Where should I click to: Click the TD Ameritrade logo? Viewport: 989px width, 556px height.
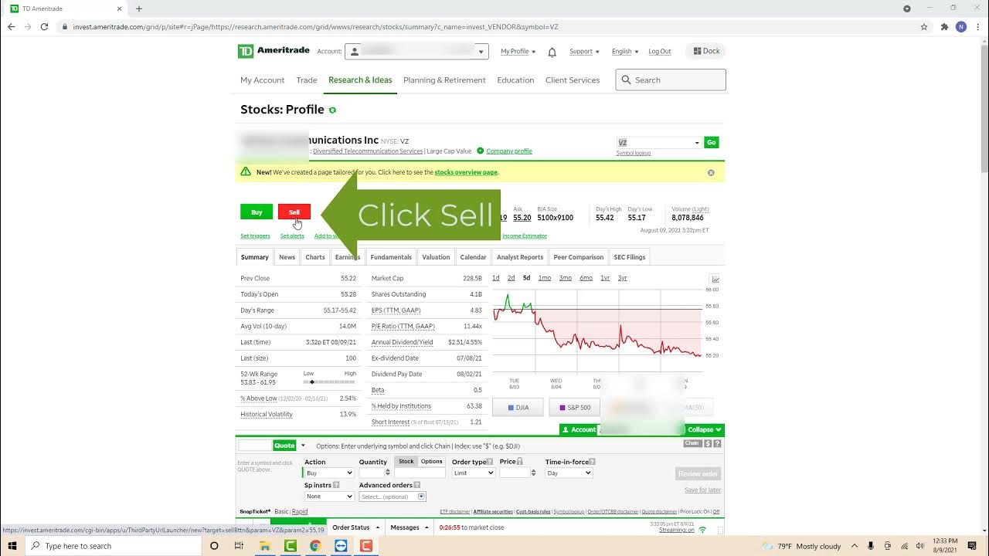[274, 52]
